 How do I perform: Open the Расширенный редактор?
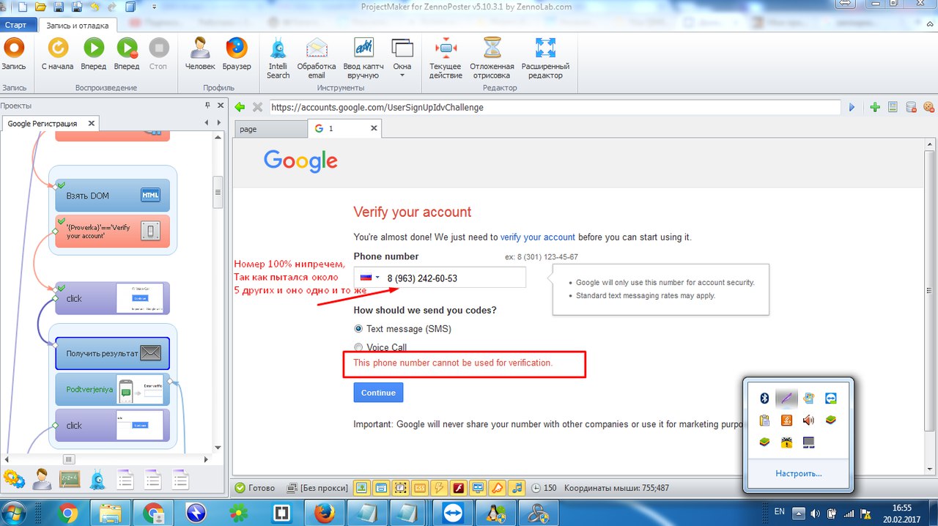pos(545,58)
